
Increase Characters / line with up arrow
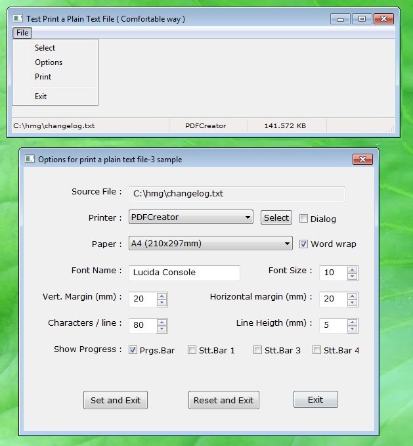coord(162,323)
